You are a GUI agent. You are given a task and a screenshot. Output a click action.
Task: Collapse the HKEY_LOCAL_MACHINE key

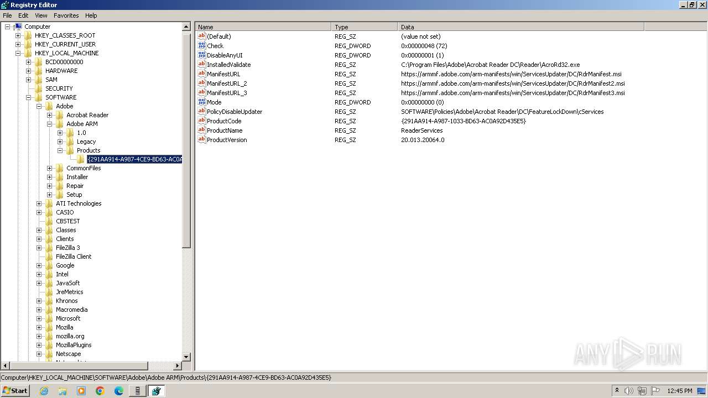tap(18, 53)
